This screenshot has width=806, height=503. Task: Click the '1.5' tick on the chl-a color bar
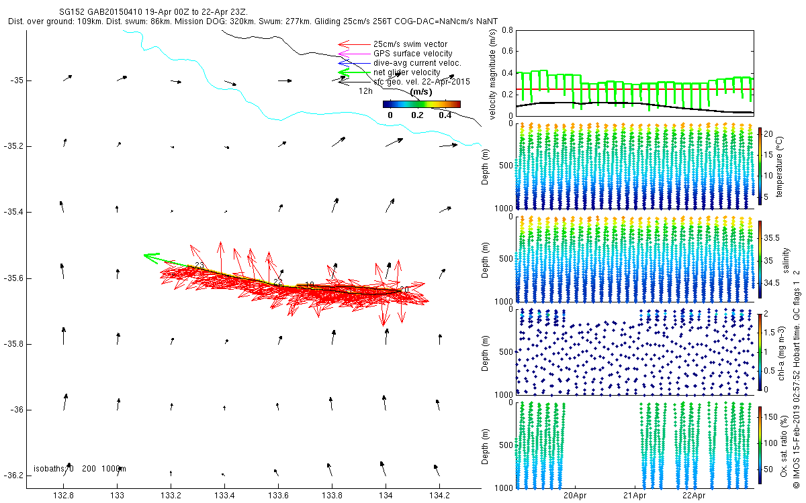770,333
